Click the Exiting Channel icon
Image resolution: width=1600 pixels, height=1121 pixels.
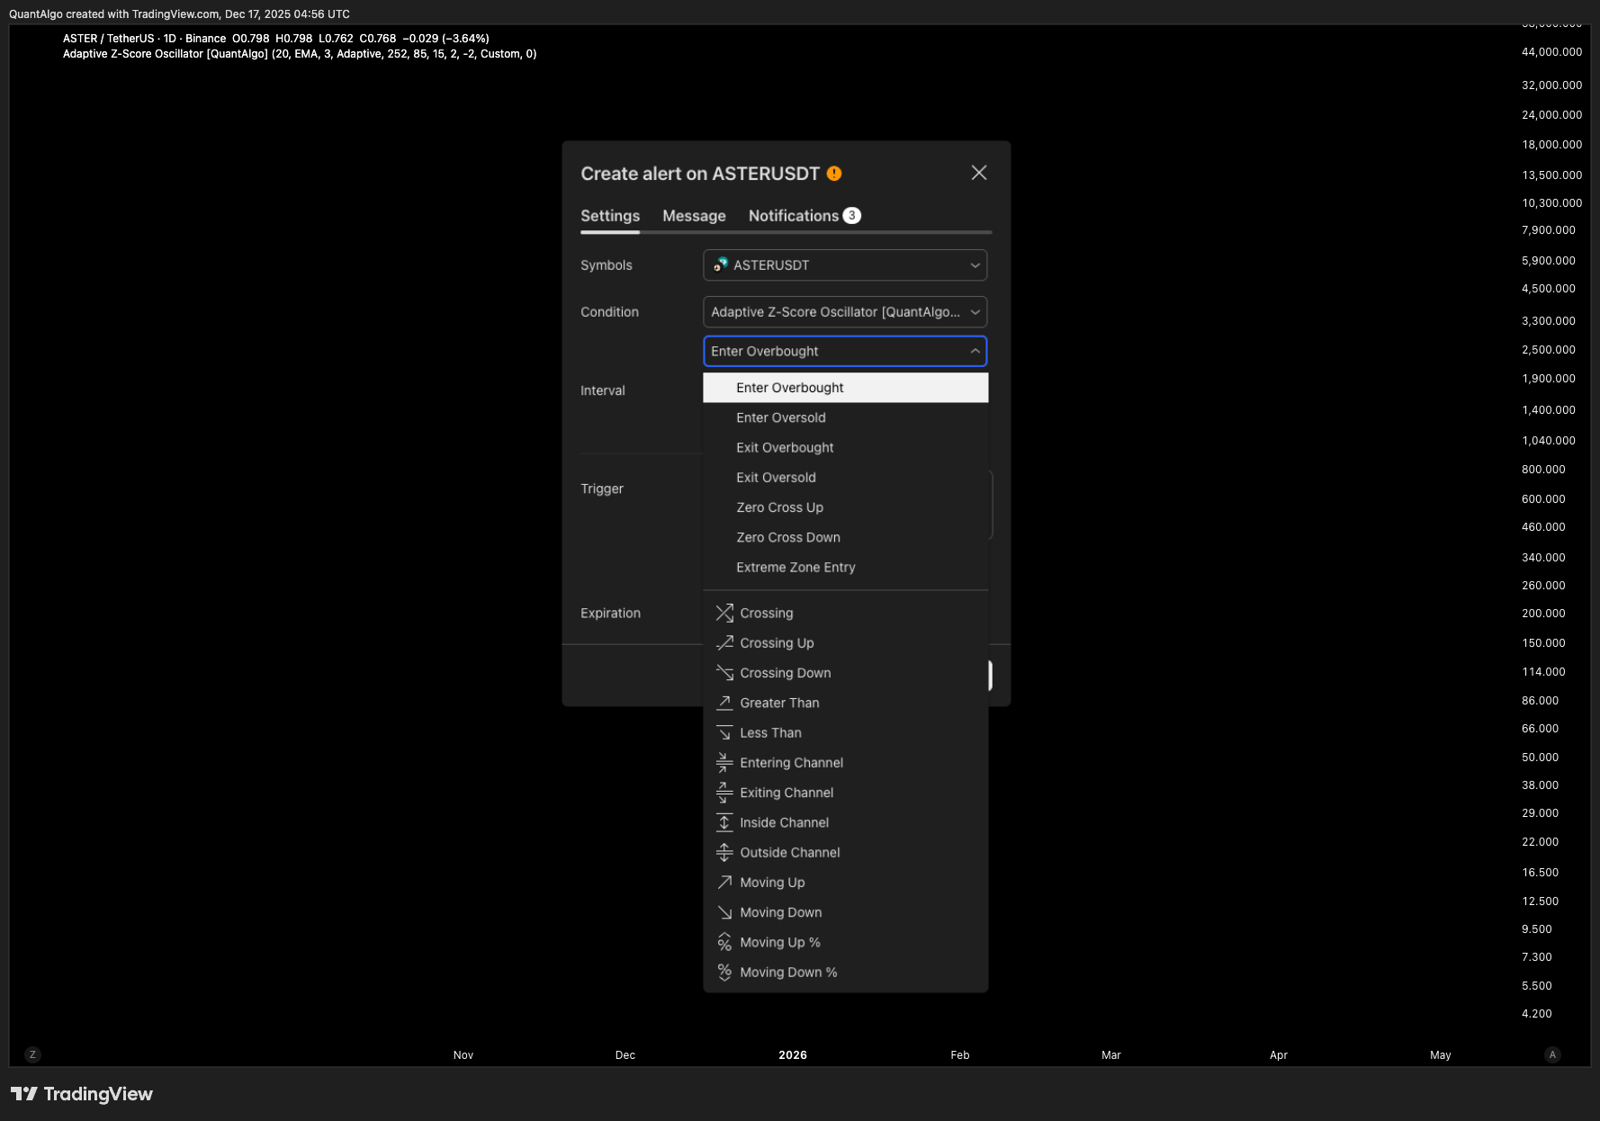click(x=724, y=793)
